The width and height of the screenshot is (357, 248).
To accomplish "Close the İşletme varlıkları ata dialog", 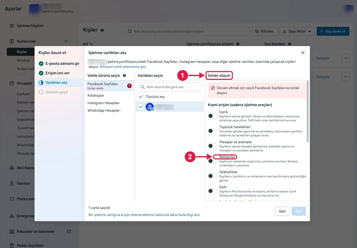I will click(x=303, y=53).
